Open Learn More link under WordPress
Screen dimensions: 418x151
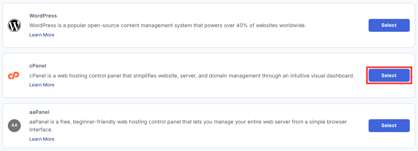click(42, 35)
